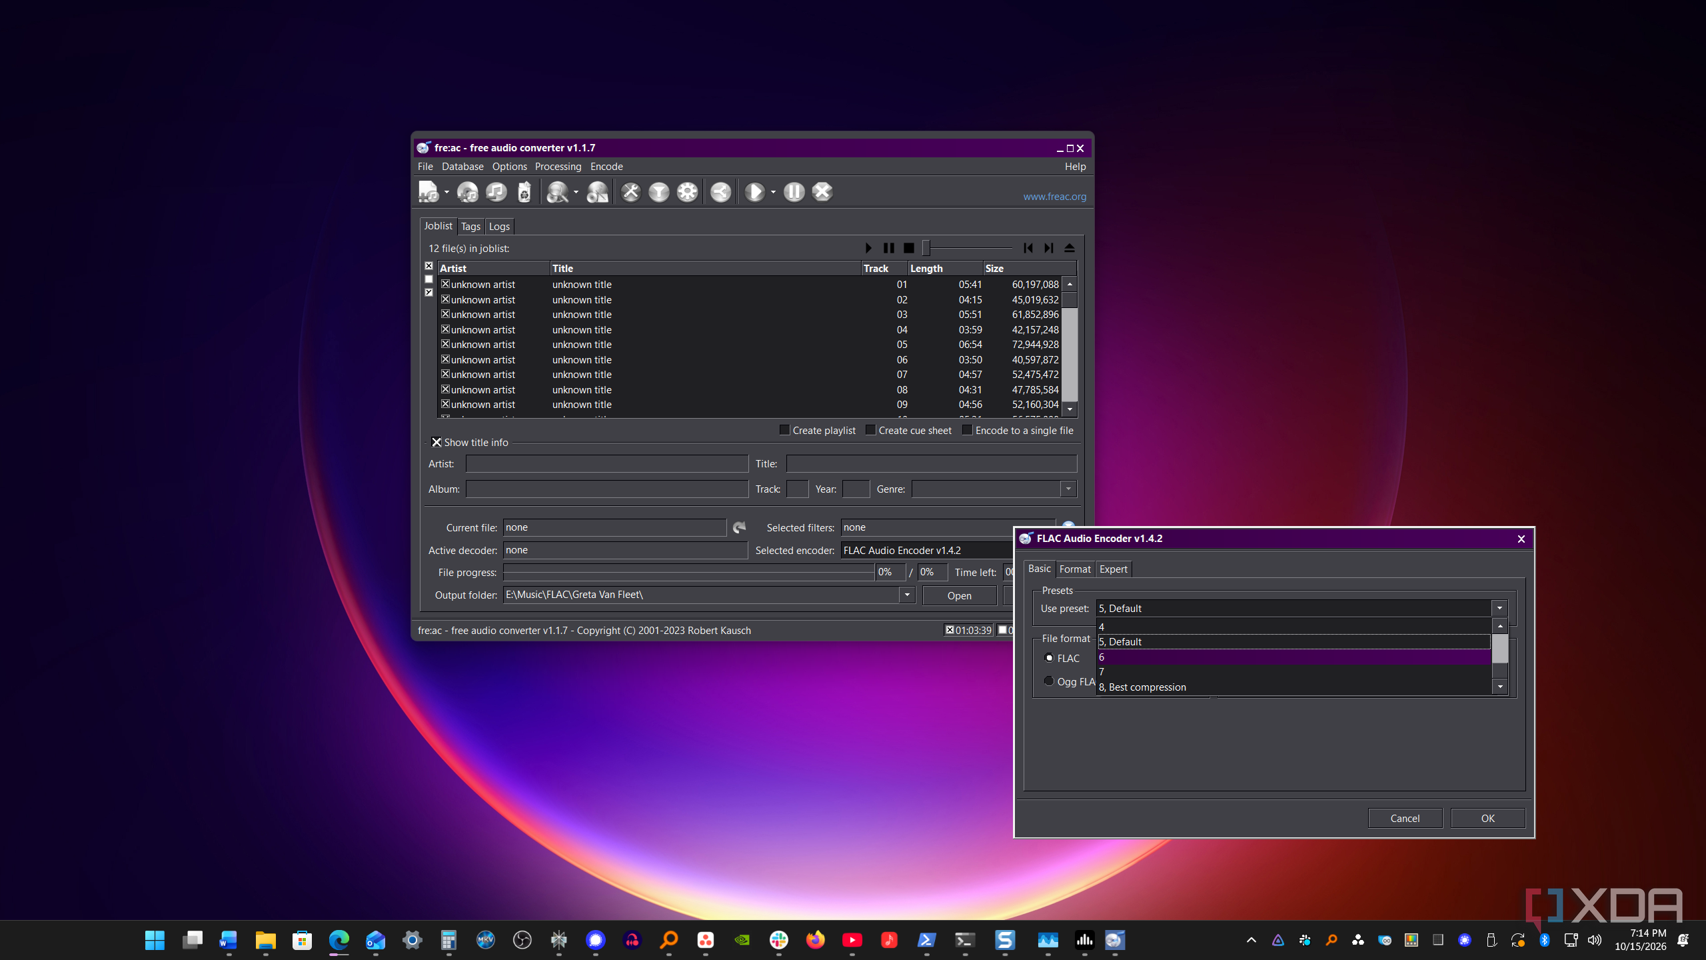
Task: Click the skip-file arrow icon beside Current file
Action: (739, 527)
